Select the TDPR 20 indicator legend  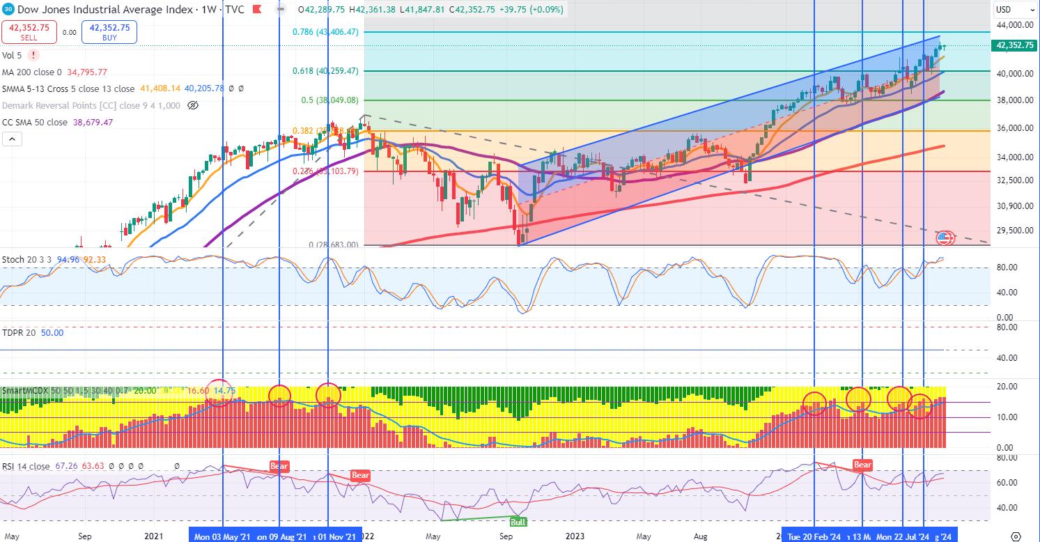20,333
